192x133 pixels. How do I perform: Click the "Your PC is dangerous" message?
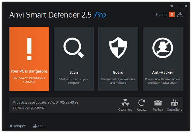29,71
